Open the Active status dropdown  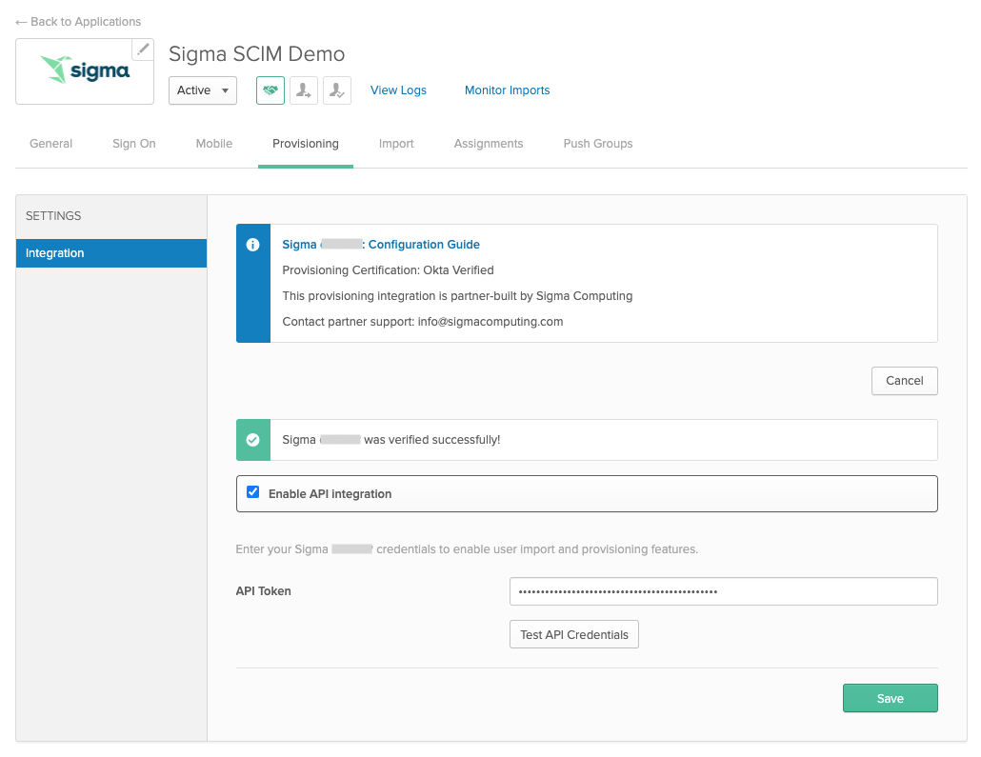pos(203,90)
